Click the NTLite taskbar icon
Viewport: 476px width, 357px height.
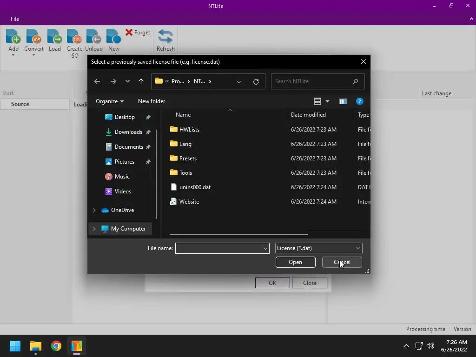pyautogui.click(x=77, y=346)
